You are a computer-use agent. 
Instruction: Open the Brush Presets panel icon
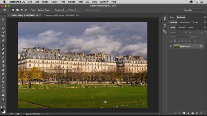pos(165,32)
